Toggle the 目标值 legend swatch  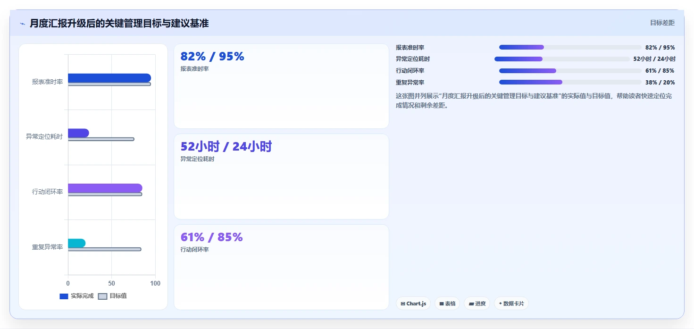[102, 296]
